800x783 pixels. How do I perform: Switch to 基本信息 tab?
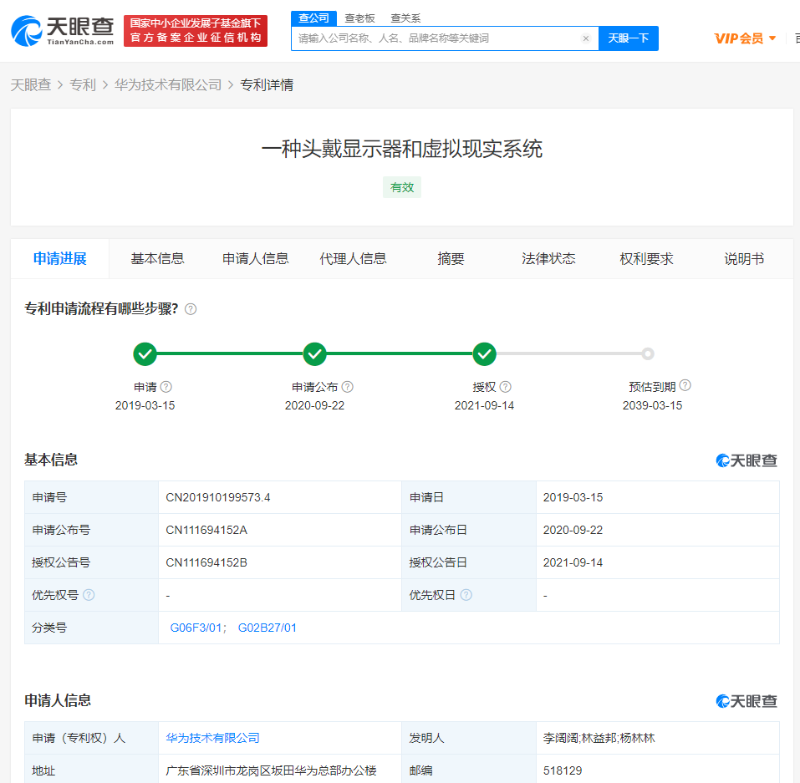coord(158,258)
